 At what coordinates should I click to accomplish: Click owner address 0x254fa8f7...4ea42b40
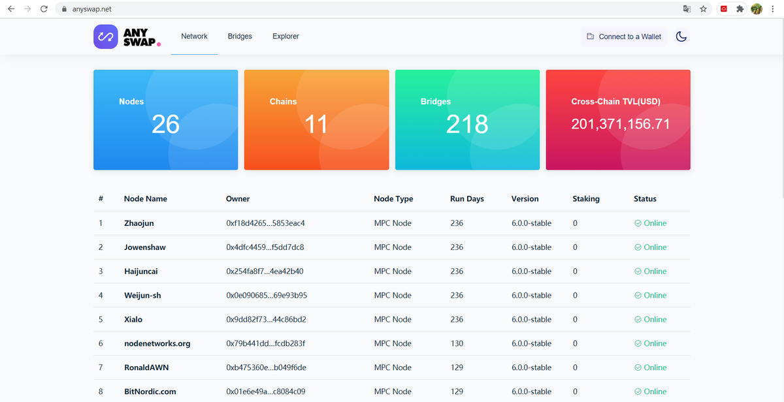[265, 271]
